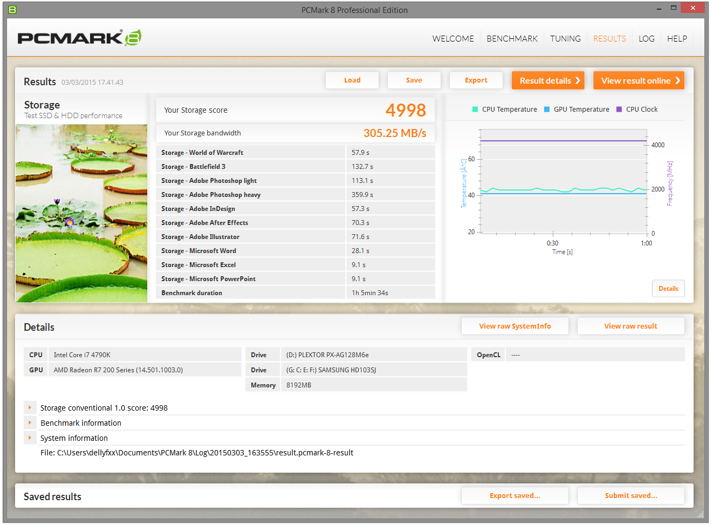713x525 pixels.
Task: Select Storage - Adobe InDesign row
Action: coord(296,209)
